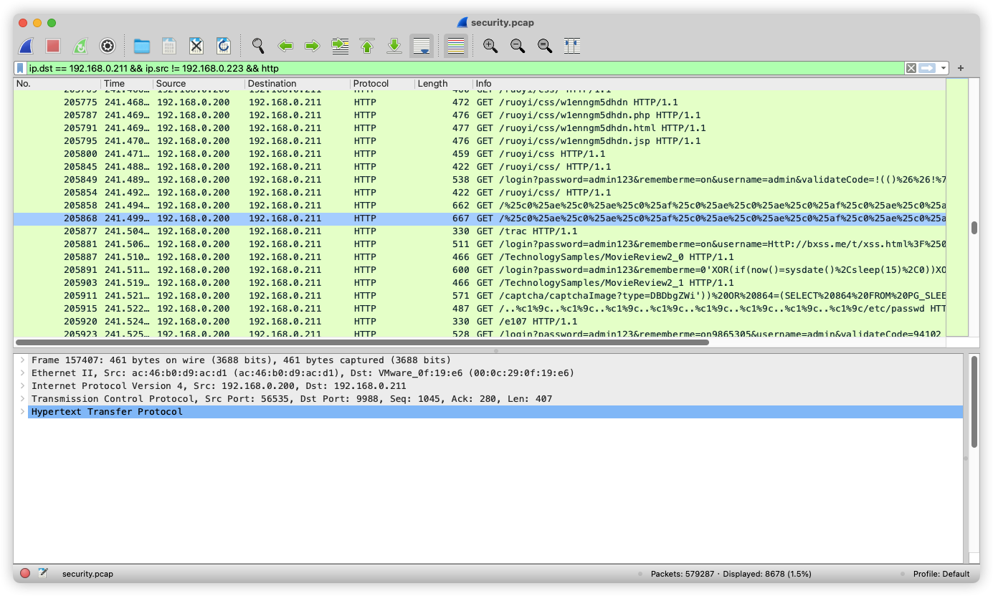Find a packet with magnifier icon
993x596 pixels.
pos(258,46)
